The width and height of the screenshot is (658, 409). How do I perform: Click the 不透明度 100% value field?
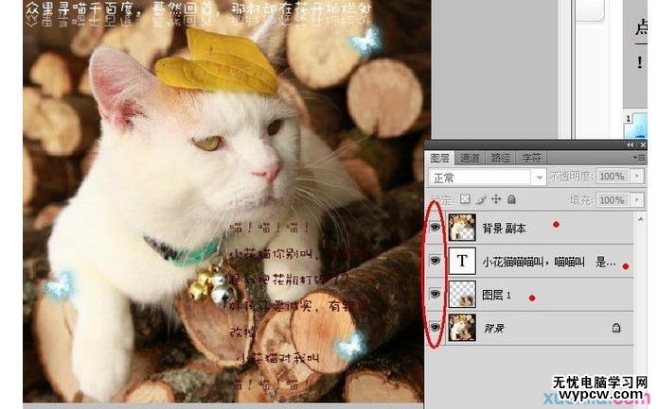pos(613,177)
